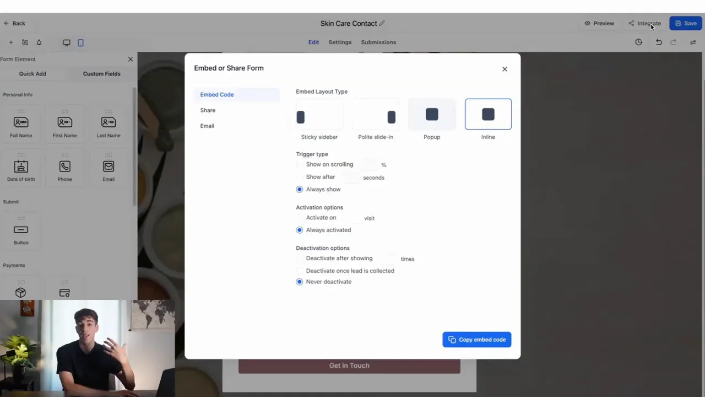705x397 pixels.
Task: Select Show after seconds trigger
Action: click(300, 177)
